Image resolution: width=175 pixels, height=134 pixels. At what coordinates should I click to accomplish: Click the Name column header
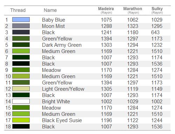pos(50,10)
